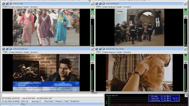
Task: Open the Events tab in EinsExtra panel
Action: click(34, 52)
